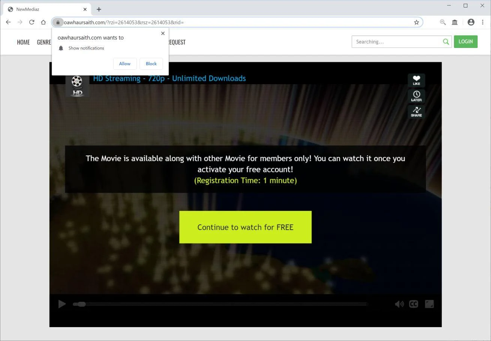491x341 pixels.
Task: Play the video
Action: tap(62, 304)
